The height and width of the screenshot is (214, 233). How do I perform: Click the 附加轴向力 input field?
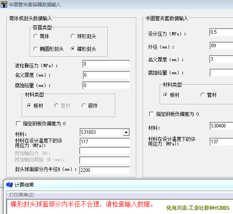click(x=105, y=151)
